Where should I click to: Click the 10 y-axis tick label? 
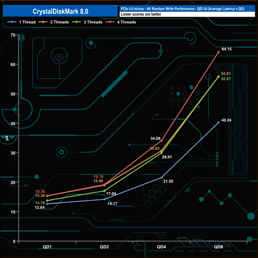click(13, 212)
